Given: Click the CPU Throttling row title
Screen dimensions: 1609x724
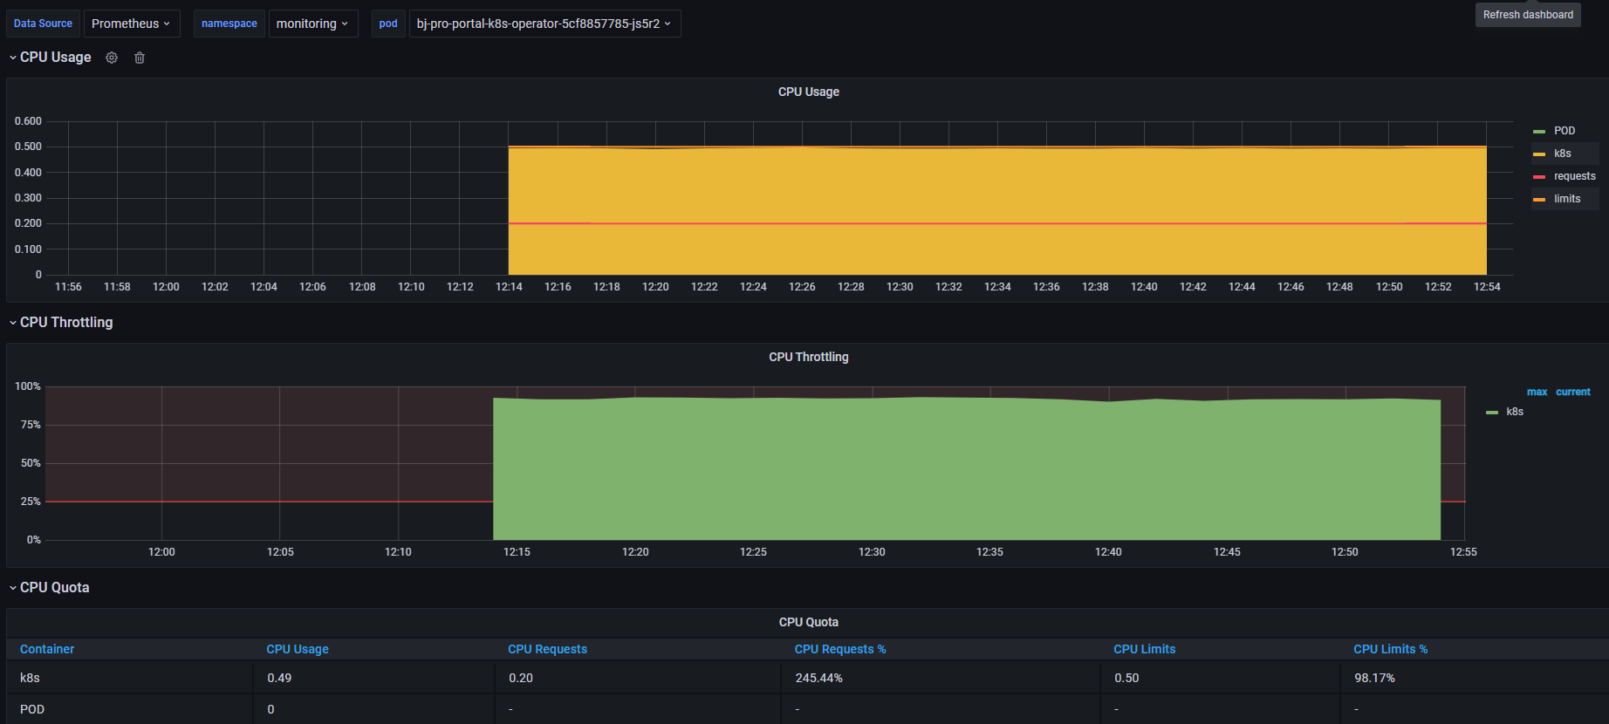Looking at the screenshot, I should tap(66, 323).
